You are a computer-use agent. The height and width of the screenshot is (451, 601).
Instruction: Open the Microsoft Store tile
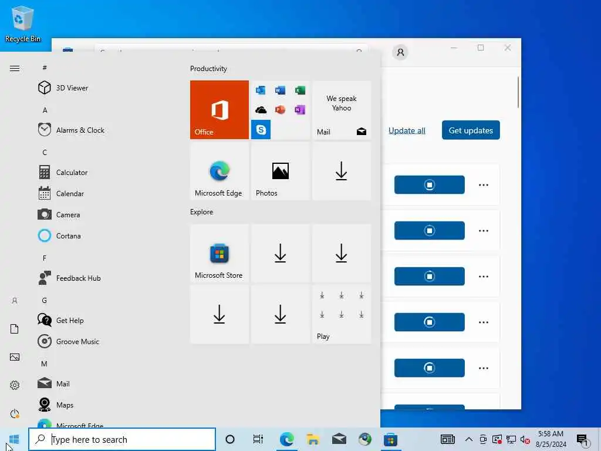click(220, 253)
